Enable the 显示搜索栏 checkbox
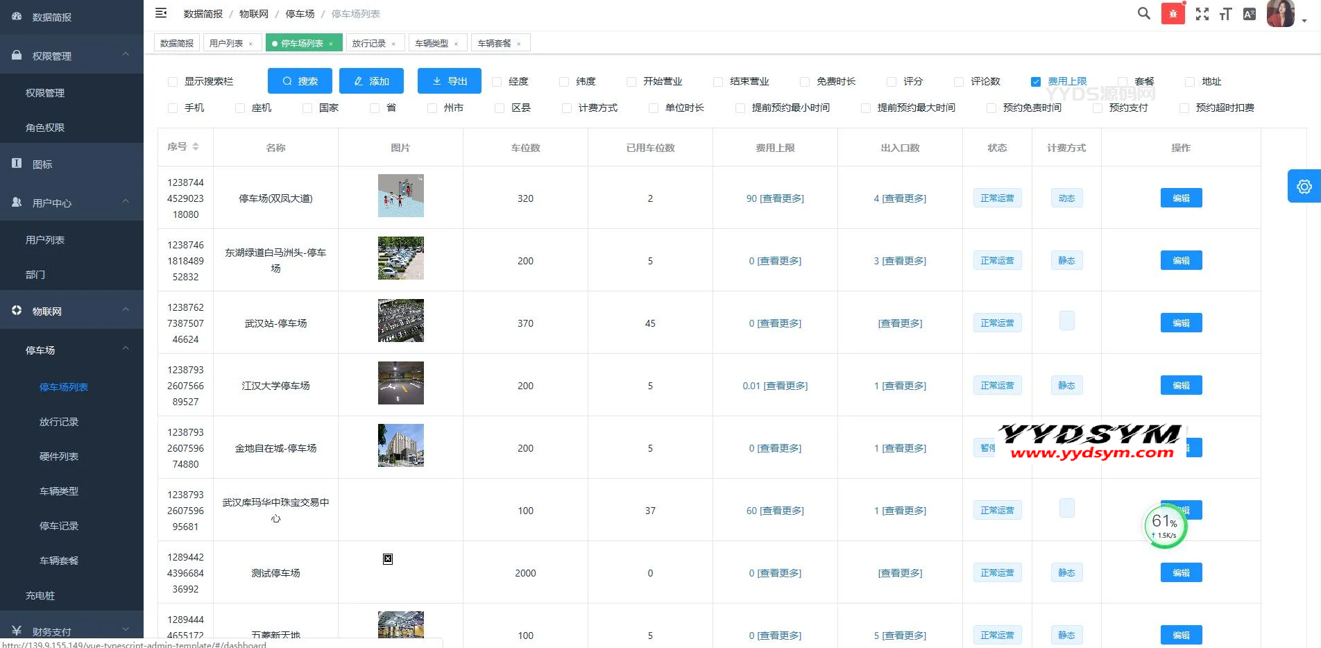Screen dimensions: 1321x648 173,82
